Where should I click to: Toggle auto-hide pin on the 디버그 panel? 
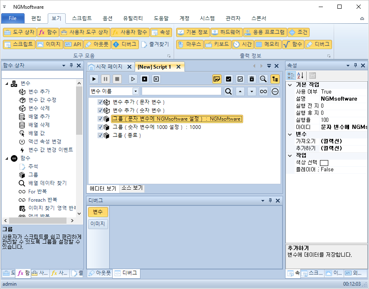tap(270, 200)
